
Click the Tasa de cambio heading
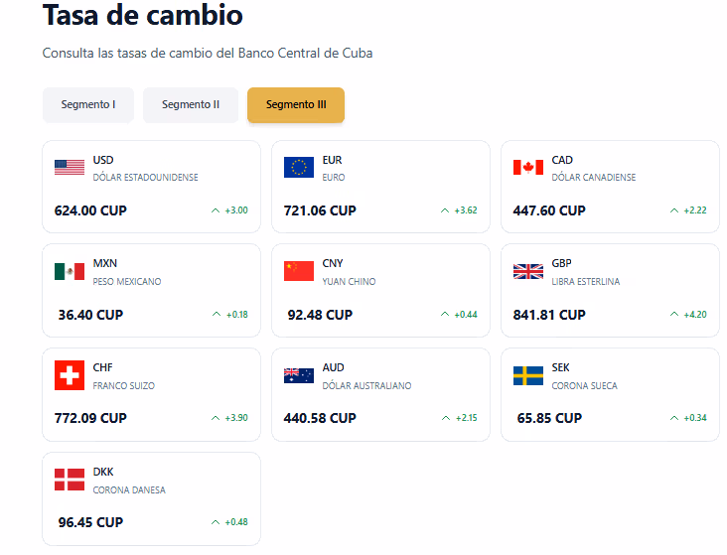point(143,15)
